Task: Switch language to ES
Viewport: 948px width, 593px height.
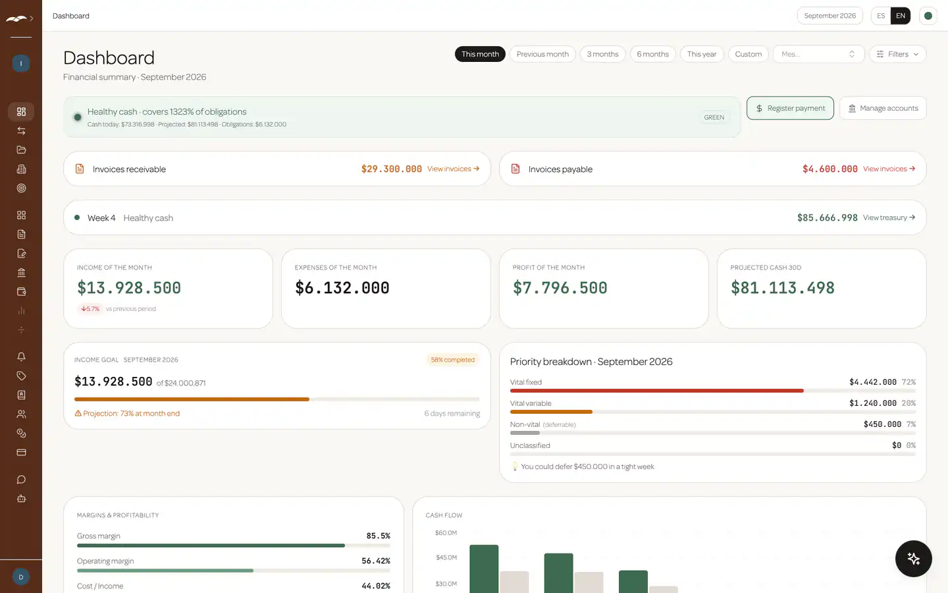Action: point(881,16)
